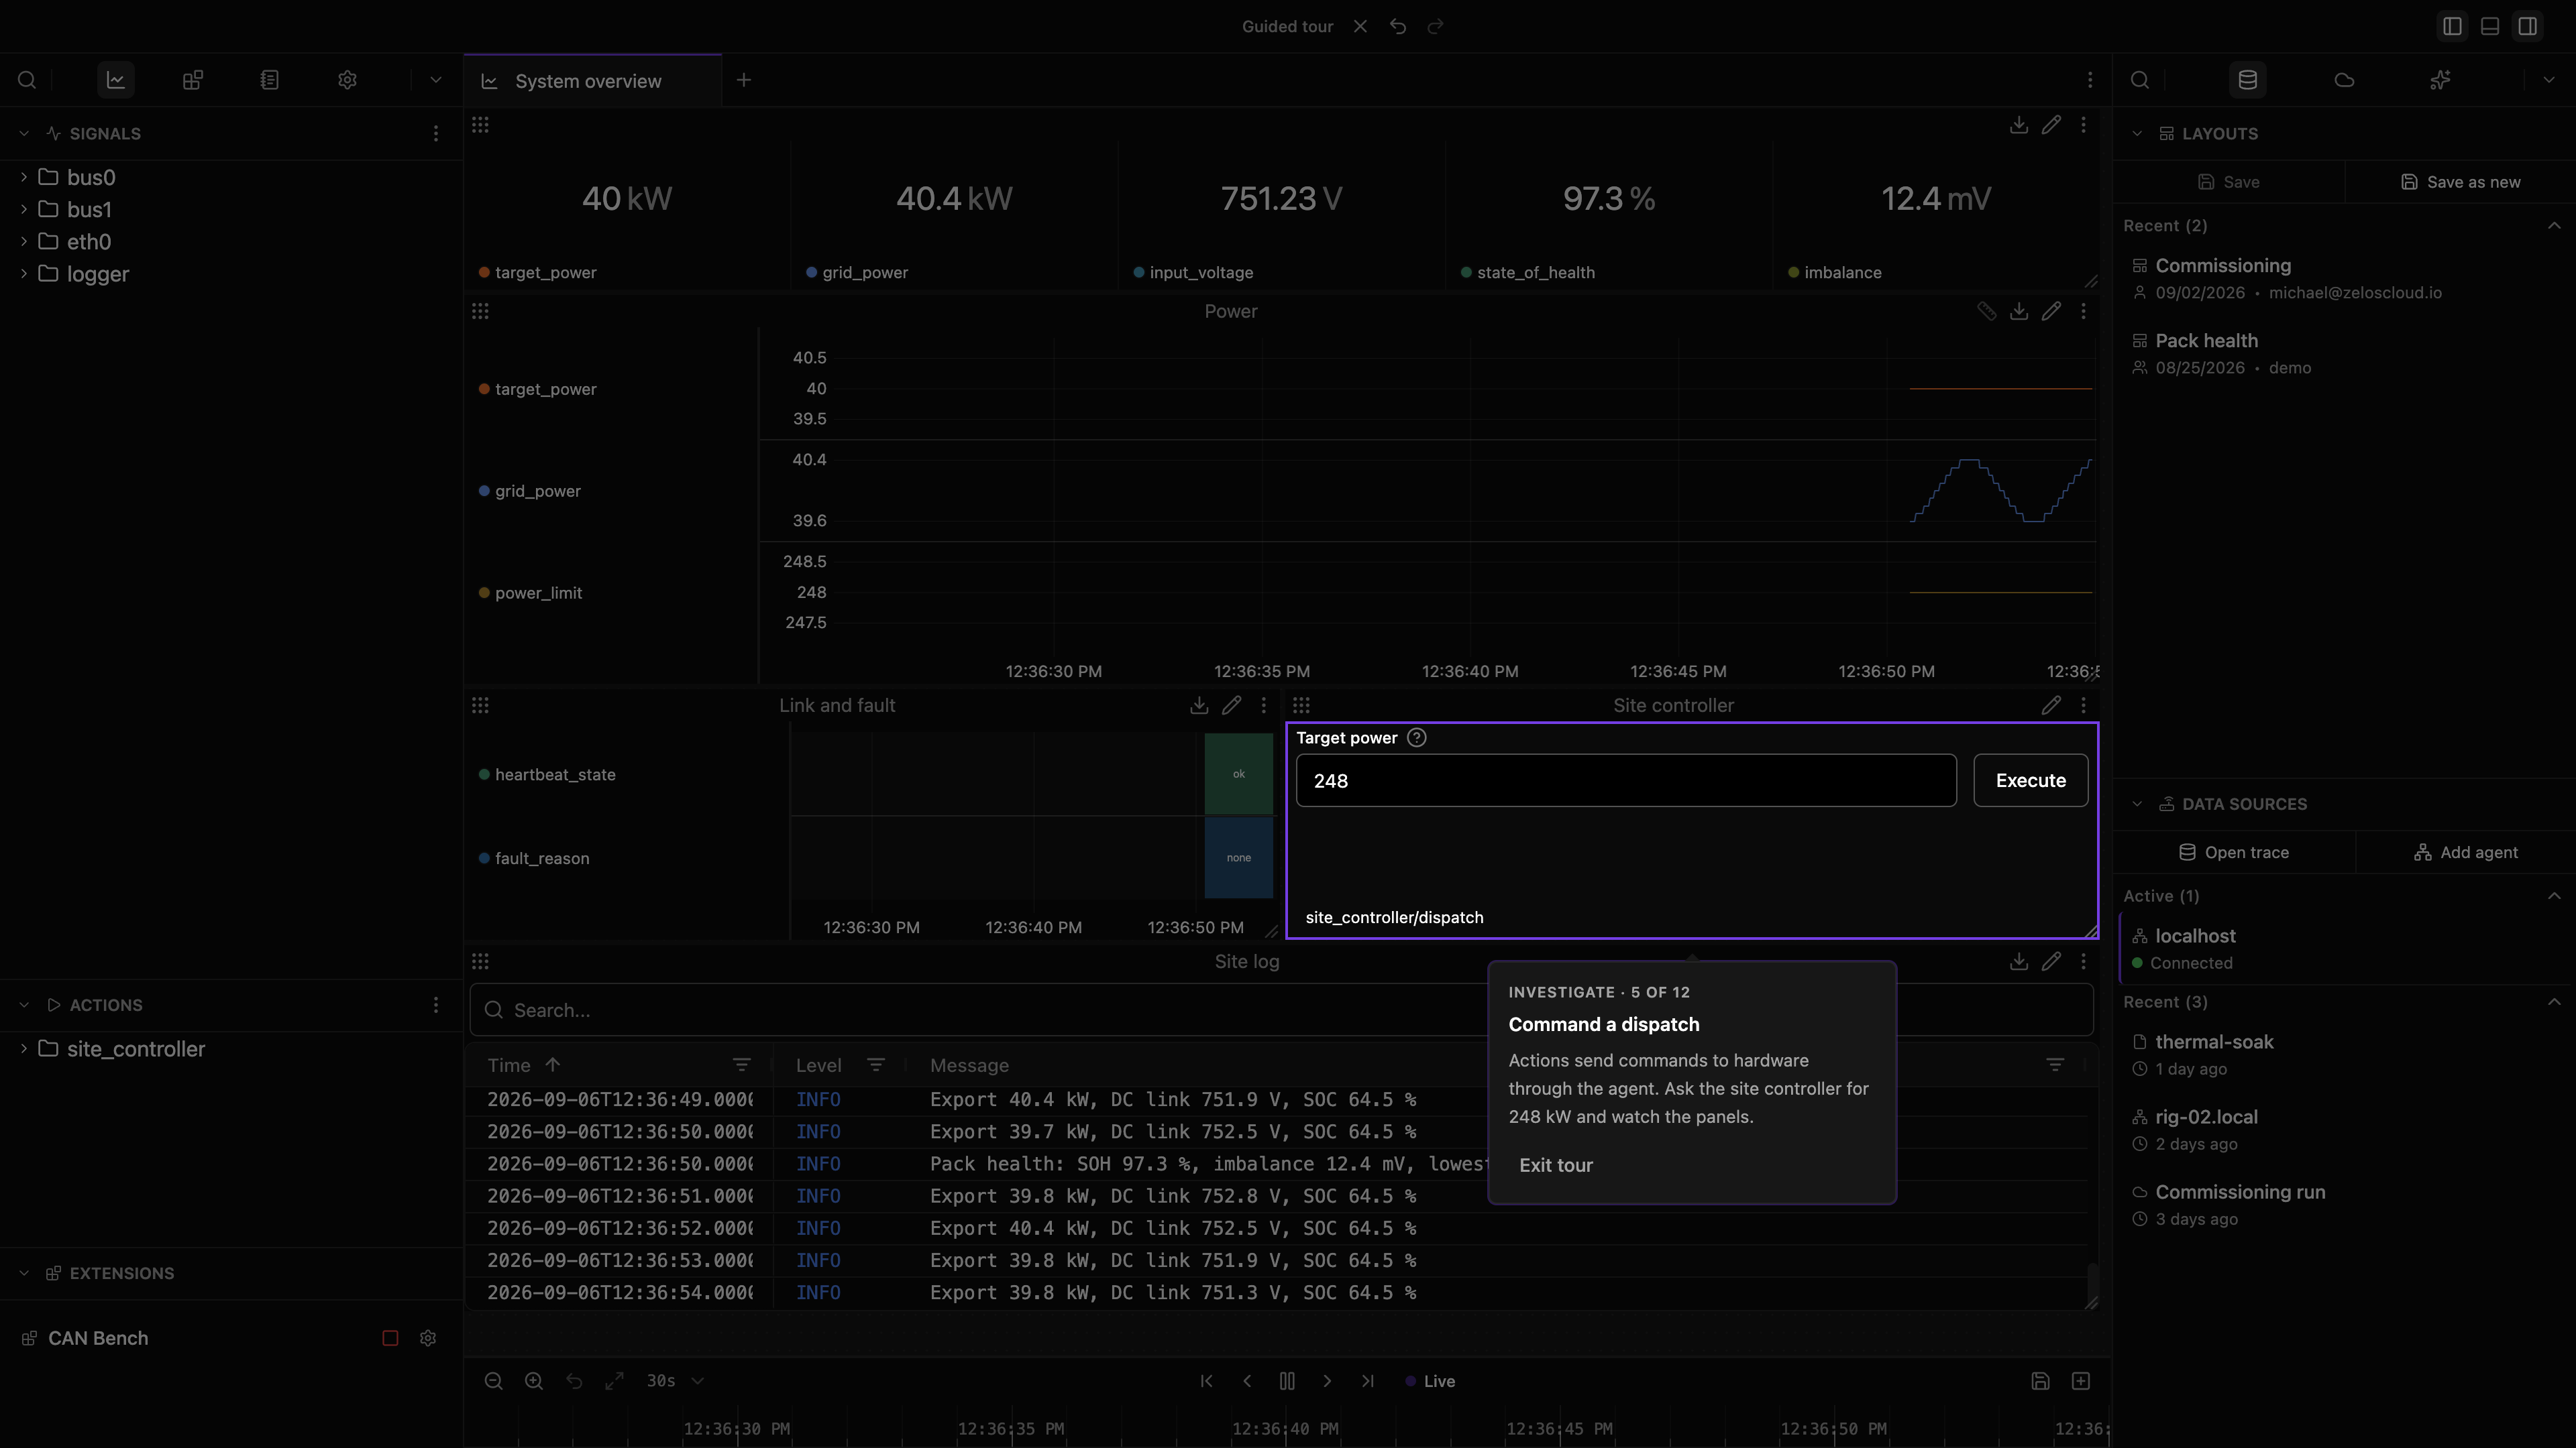
Task: Select the database view icon in right sidebar
Action: pyautogui.click(x=2248, y=80)
